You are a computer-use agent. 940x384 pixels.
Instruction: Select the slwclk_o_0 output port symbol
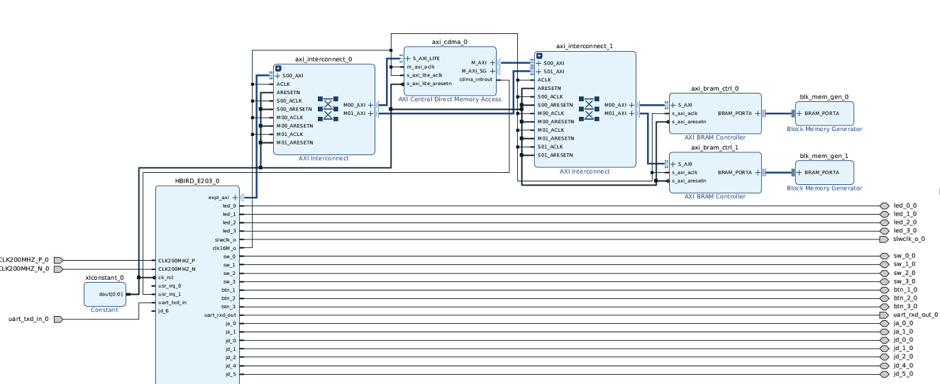coord(884,239)
